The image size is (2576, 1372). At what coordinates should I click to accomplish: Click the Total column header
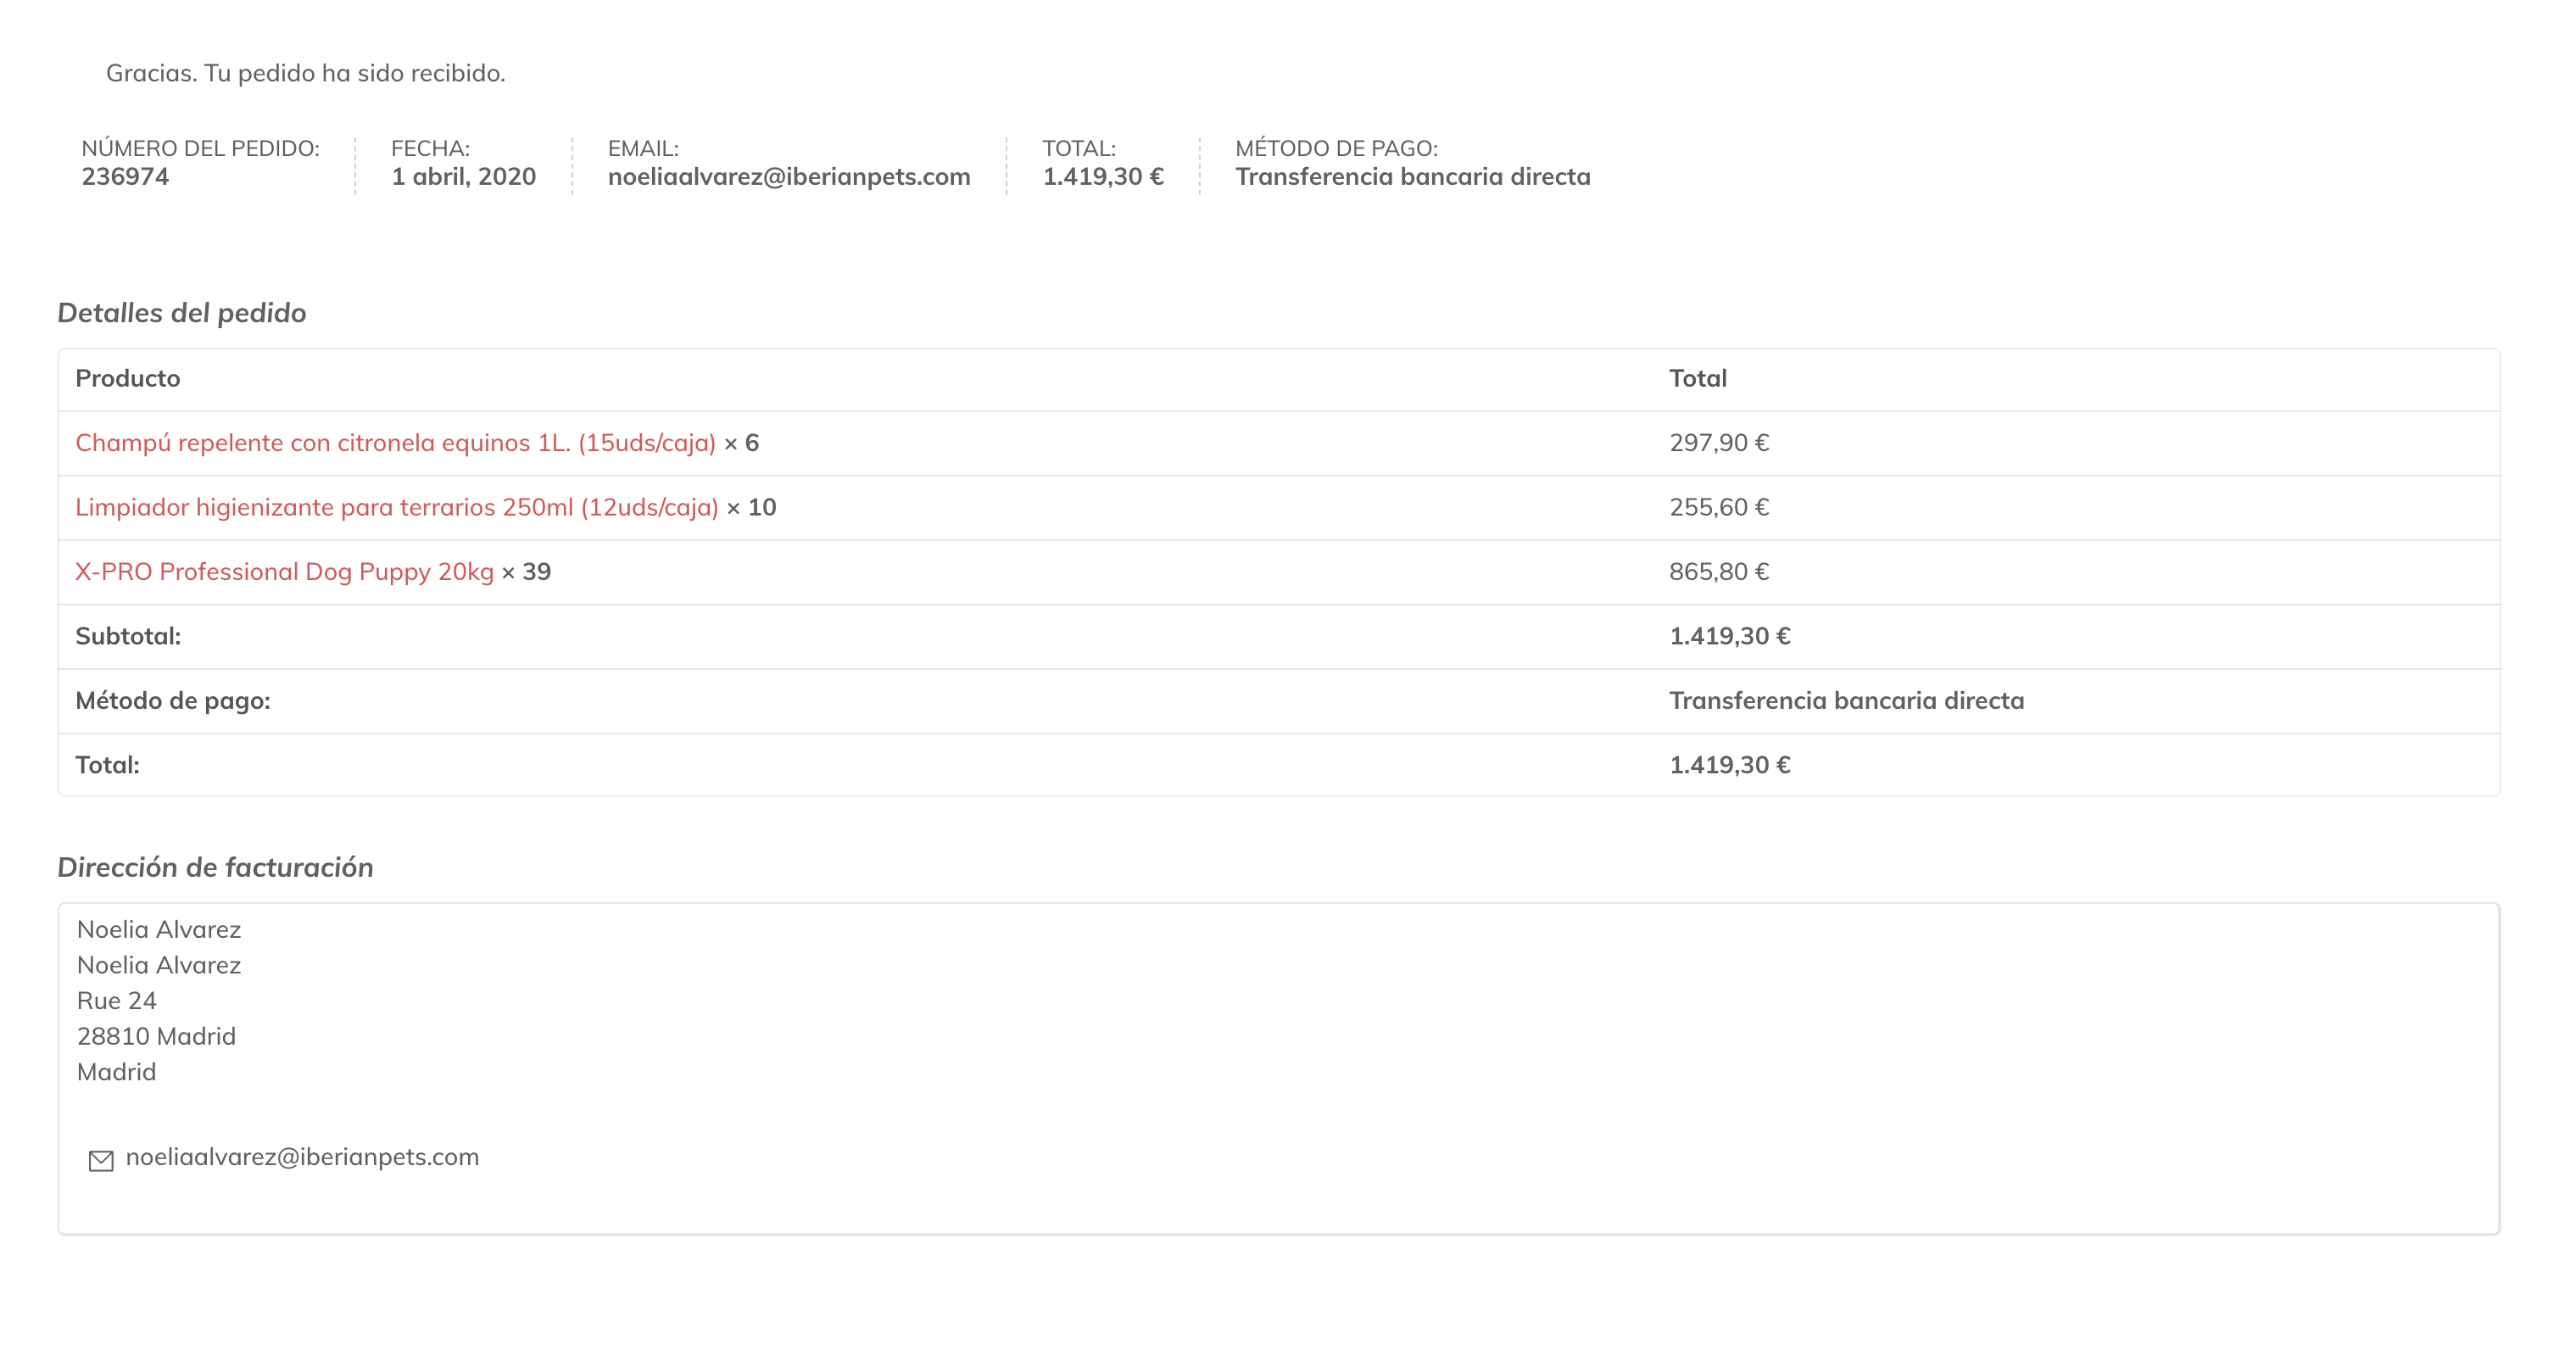tap(1698, 379)
